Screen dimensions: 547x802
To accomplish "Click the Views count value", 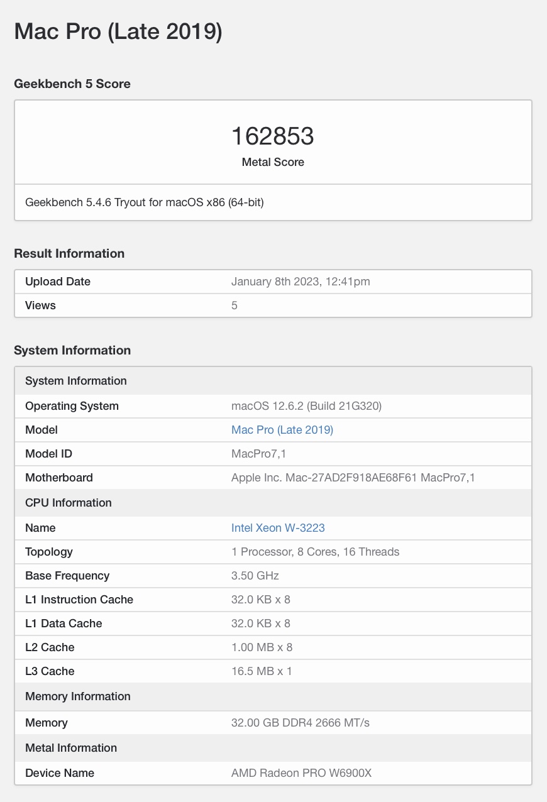I will pyautogui.click(x=235, y=305).
